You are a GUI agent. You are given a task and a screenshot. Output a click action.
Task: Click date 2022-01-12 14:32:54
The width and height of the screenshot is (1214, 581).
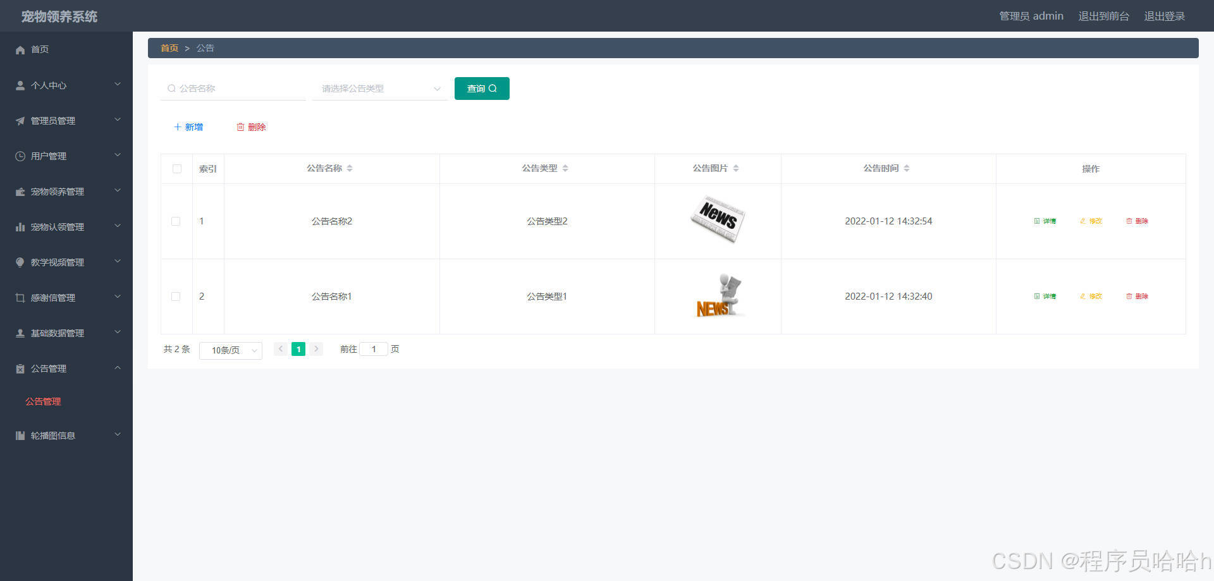888,221
